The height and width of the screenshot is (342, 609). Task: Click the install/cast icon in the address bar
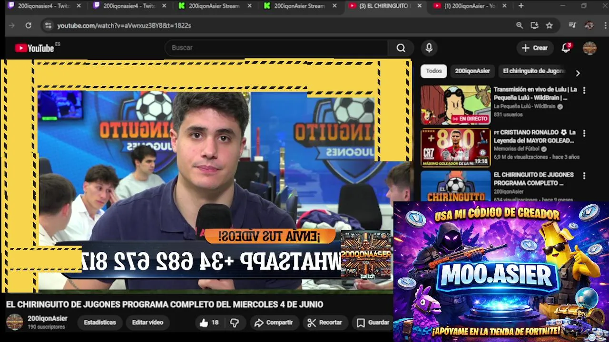pos(534,26)
